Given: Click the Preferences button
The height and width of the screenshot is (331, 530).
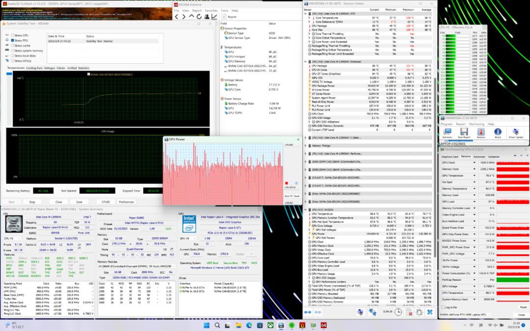Looking at the screenshot, I should coord(126,202).
